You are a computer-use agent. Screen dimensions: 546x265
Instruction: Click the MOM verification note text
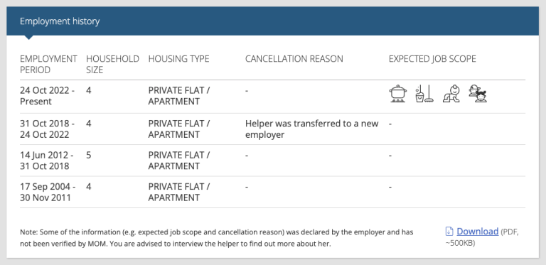[x=217, y=238]
